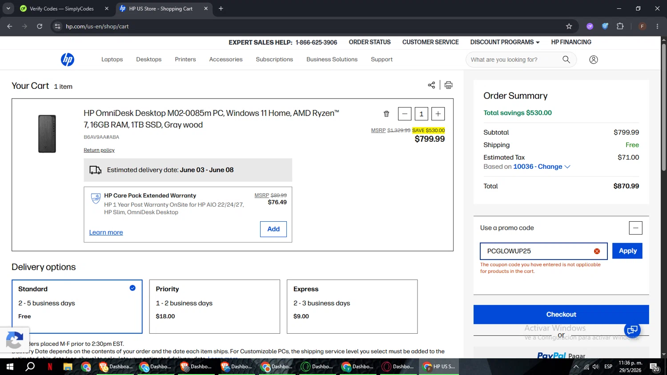Select Standard delivery option
The height and width of the screenshot is (375, 667).
pyautogui.click(x=77, y=307)
